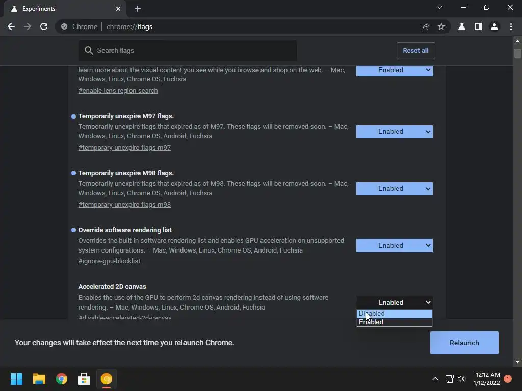Click the Relaunch button
This screenshot has height=391, width=522.
(464, 343)
